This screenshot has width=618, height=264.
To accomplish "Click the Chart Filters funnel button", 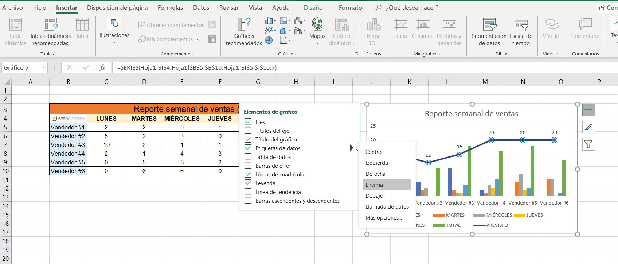I will (x=588, y=144).
